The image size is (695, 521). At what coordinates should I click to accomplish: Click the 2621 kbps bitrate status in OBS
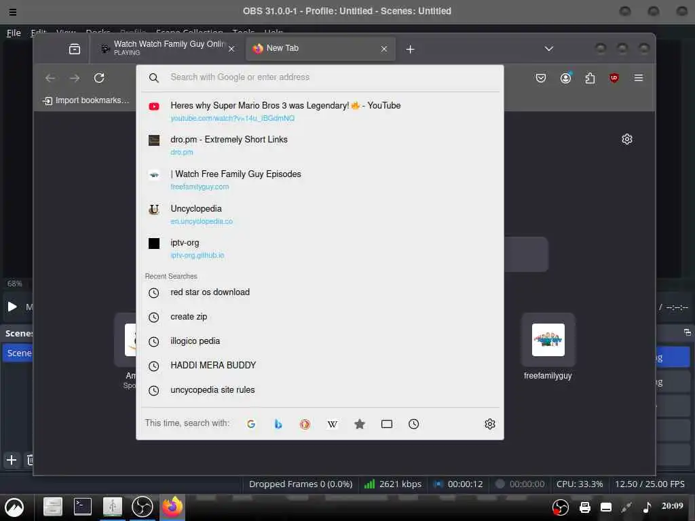[x=393, y=484]
